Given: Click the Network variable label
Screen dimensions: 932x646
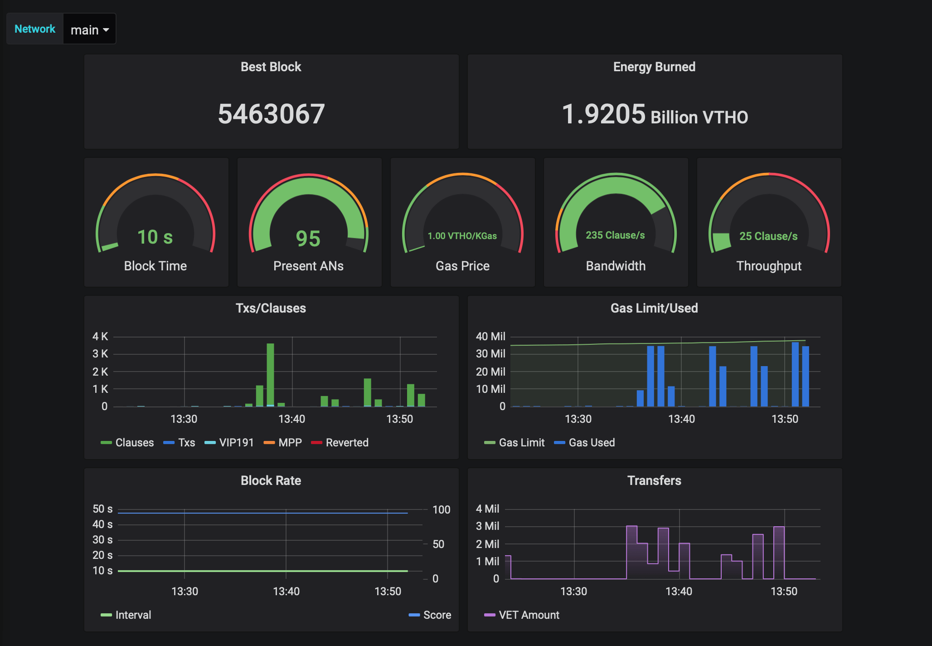Looking at the screenshot, I should [x=35, y=29].
